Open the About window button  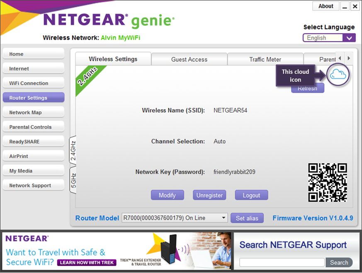[326, 6]
